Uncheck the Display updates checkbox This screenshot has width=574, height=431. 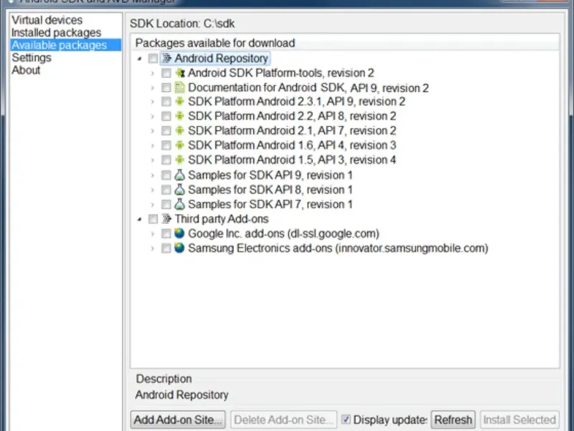pos(346,420)
